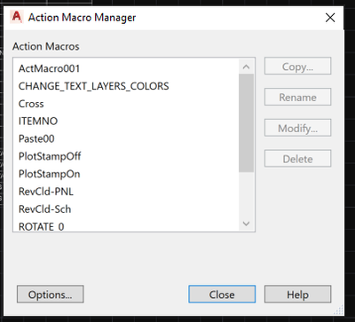Click the list scroll down arrow
Image resolution: width=355 pixels, height=322 pixels.
(246, 224)
